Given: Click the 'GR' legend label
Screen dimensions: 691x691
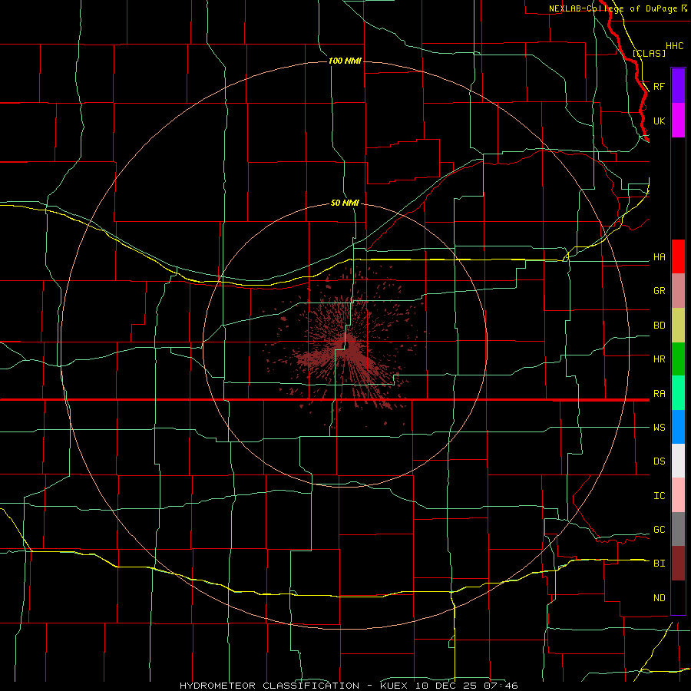Looking at the screenshot, I should click(659, 291).
